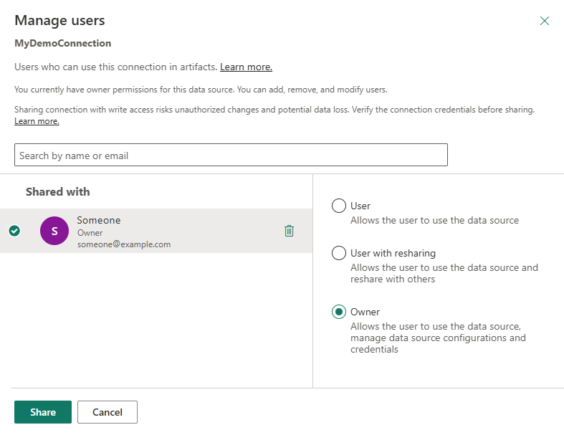
Task: Remove Someone using the trash icon
Action: click(289, 231)
